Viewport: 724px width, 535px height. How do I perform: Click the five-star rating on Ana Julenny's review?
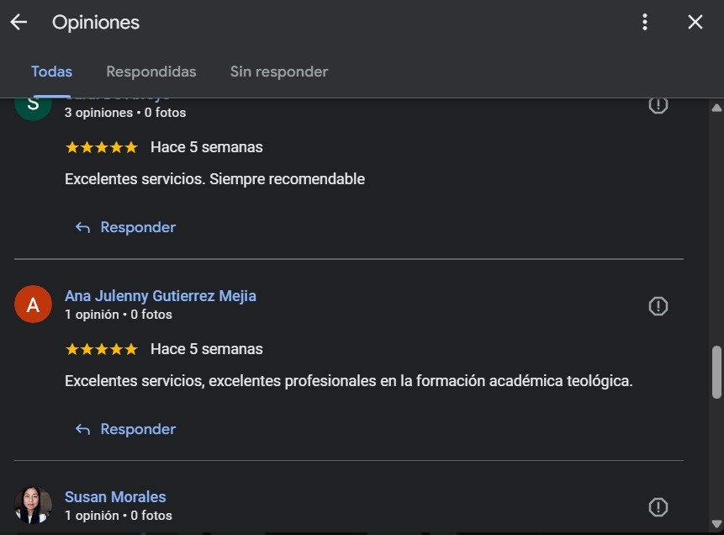(x=101, y=349)
